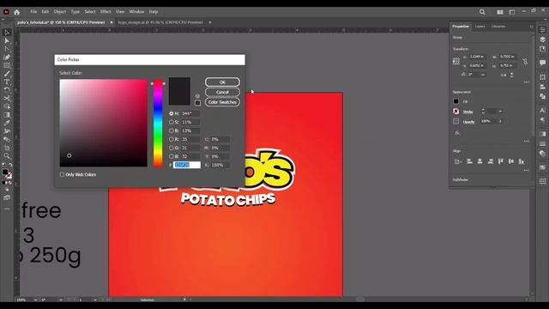The width and height of the screenshot is (549, 309).
Task: Select the blue radio button below G
Action: 172,156
